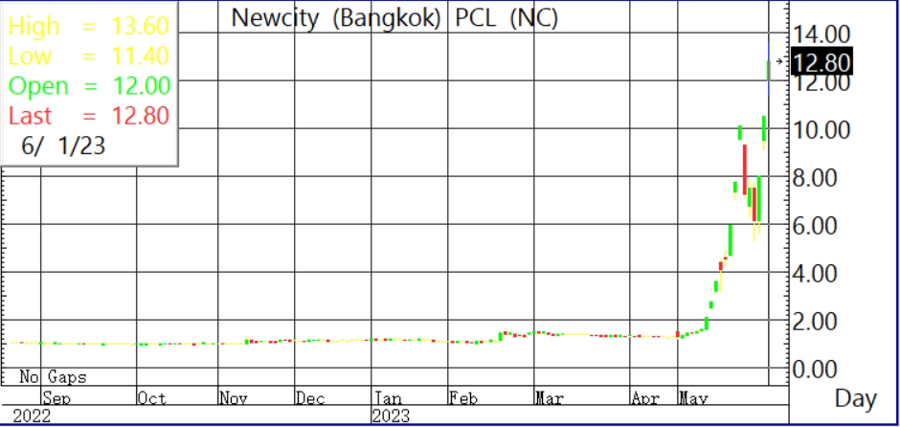Click the Oct month label
The image size is (900, 427).
click(x=152, y=397)
